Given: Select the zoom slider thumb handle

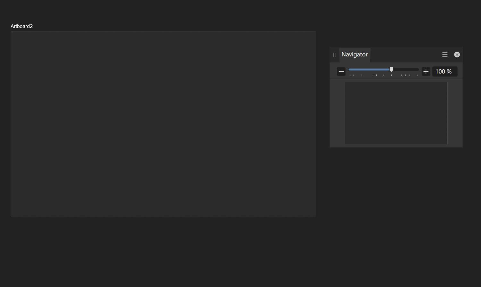Looking at the screenshot, I should pos(391,69).
